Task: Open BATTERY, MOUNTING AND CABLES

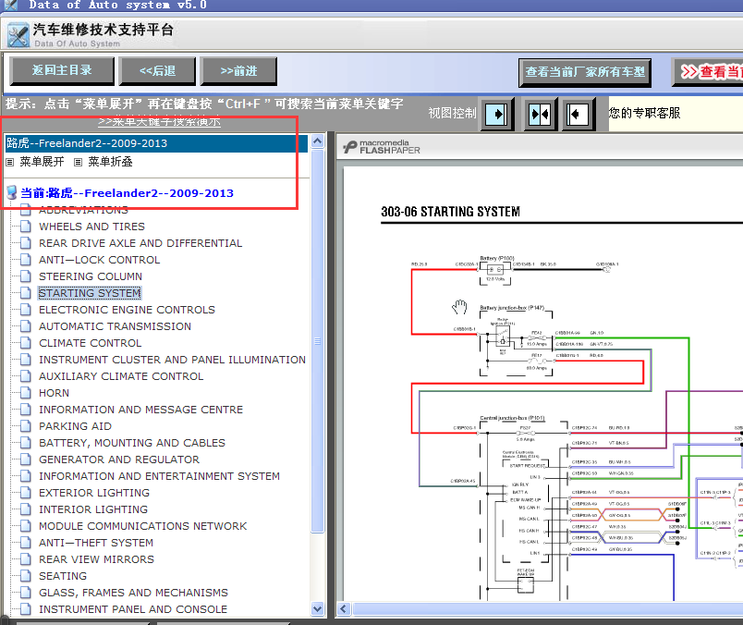Action: point(132,443)
